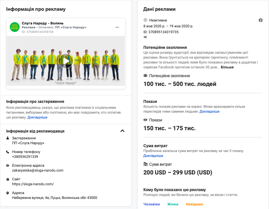Click the zakarpatska@sluga-narodu.com email address

point(38,170)
